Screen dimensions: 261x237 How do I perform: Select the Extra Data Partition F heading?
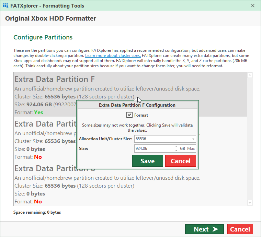click(x=55, y=79)
